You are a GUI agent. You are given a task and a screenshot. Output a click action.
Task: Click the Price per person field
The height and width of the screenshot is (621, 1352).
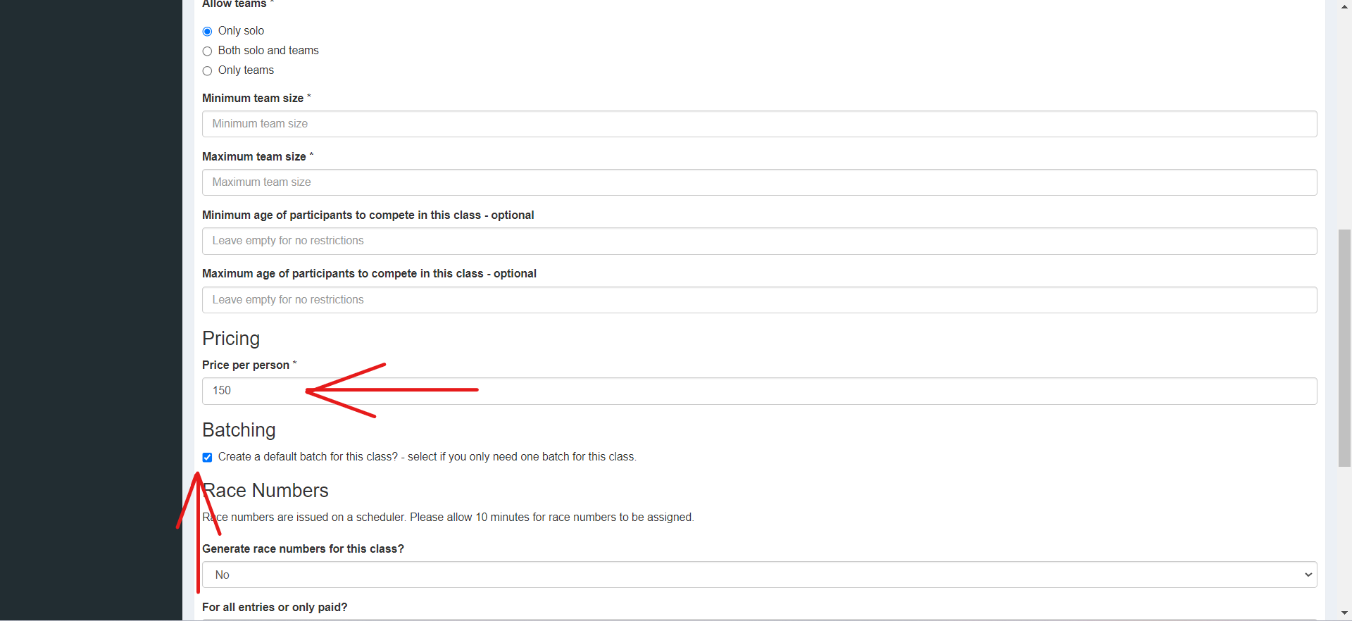[x=759, y=391]
